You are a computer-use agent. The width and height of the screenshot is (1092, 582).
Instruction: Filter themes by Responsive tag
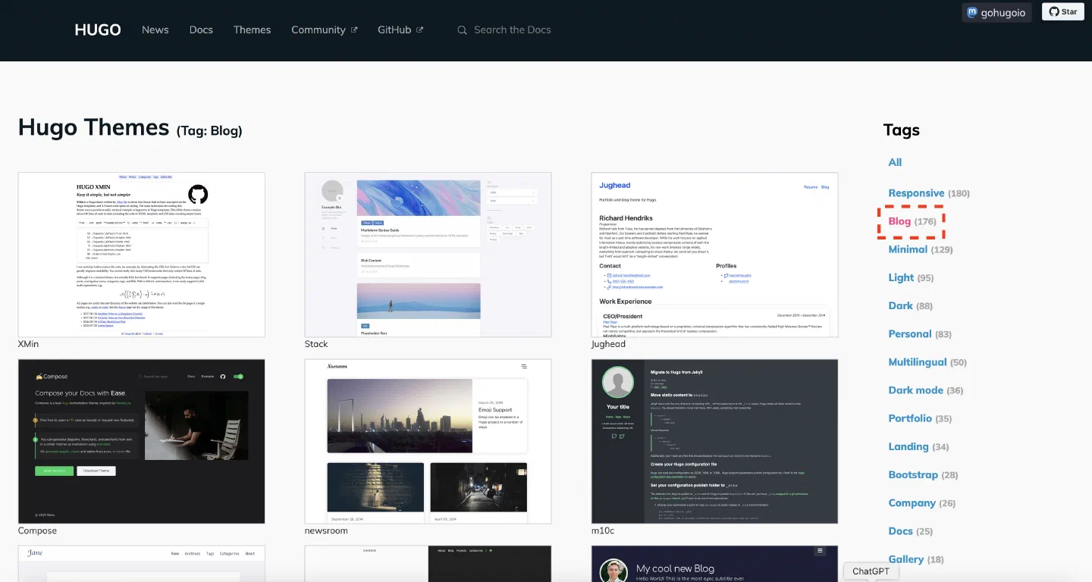tap(929, 193)
